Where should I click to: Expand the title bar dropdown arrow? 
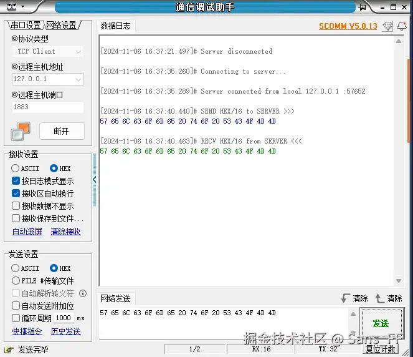pos(23,6)
